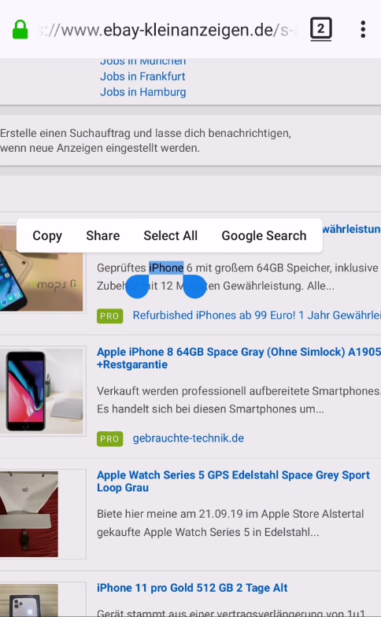The height and width of the screenshot is (617, 381).
Task: Open the tab switcher showing 2 tabs
Action: pyautogui.click(x=321, y=29)
